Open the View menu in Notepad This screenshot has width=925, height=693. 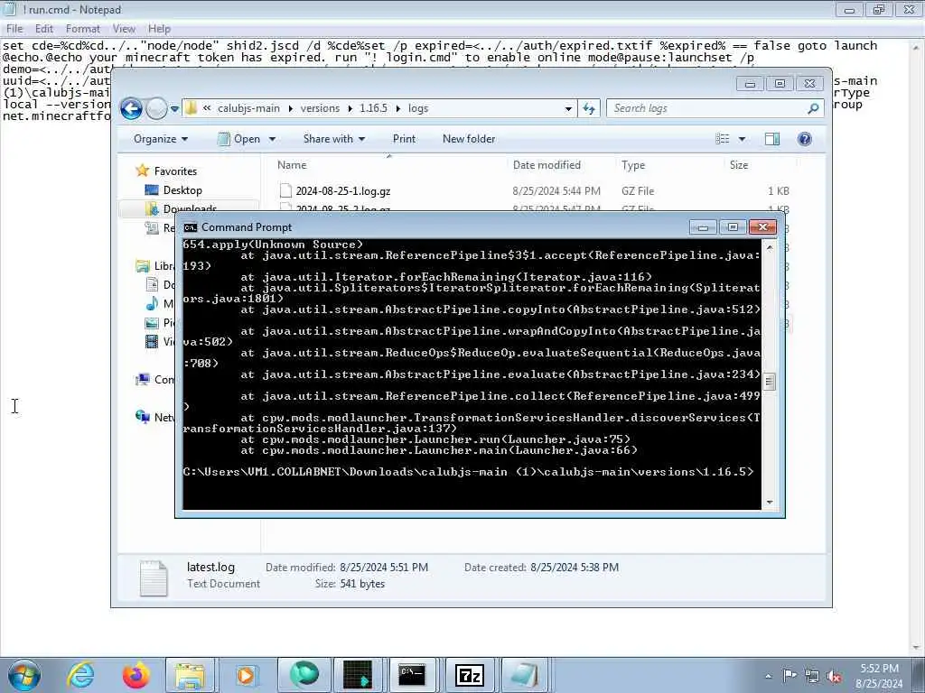[x=124, y=28]
